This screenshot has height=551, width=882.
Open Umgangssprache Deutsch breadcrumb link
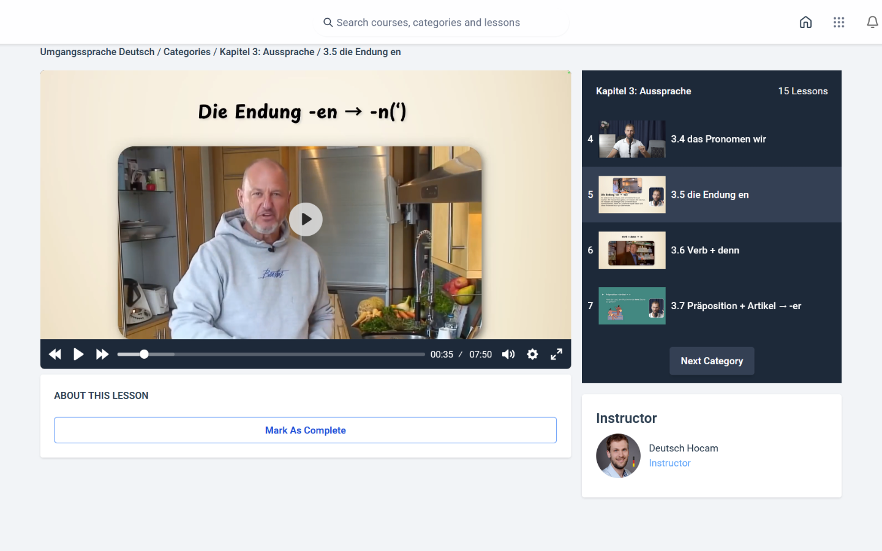click(97, 52)
